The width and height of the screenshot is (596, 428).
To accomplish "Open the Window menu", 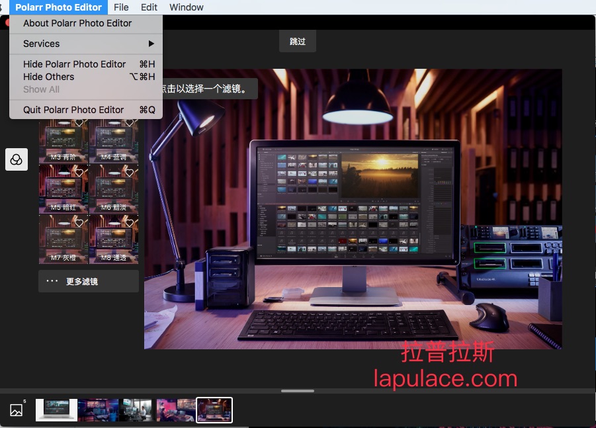I will (187, 7).
